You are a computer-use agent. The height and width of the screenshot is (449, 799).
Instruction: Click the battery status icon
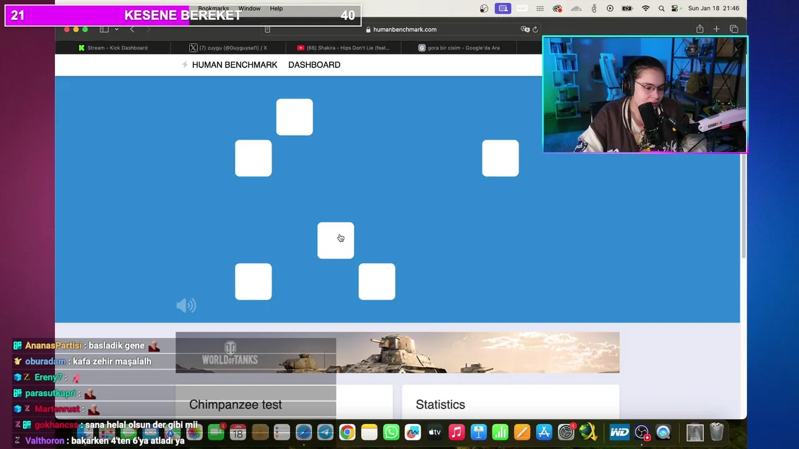point(628,8)
